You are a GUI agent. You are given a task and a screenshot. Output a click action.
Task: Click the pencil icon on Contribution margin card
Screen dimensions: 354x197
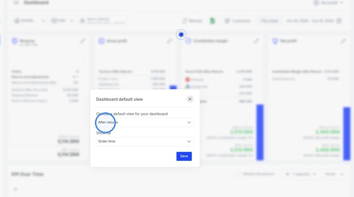coord(256,41)
